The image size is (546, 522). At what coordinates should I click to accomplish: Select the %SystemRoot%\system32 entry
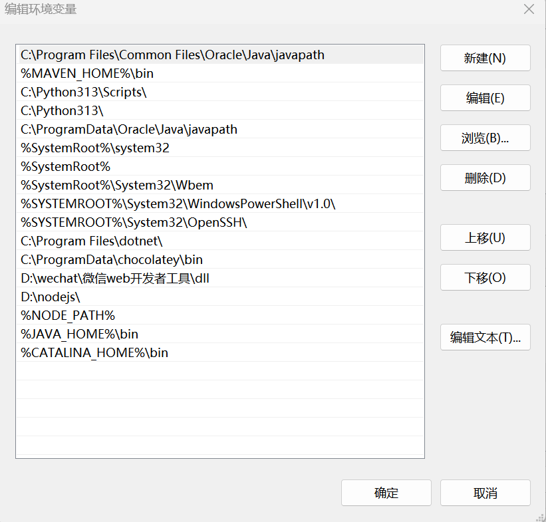pos(220,148)
